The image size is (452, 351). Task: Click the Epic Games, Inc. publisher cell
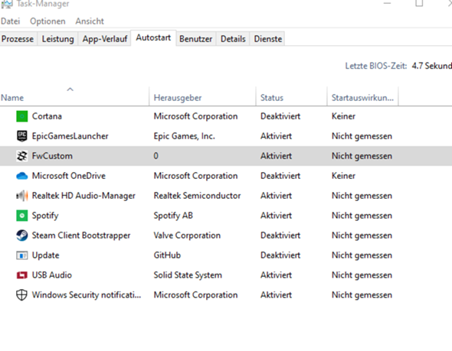(184, 136)
